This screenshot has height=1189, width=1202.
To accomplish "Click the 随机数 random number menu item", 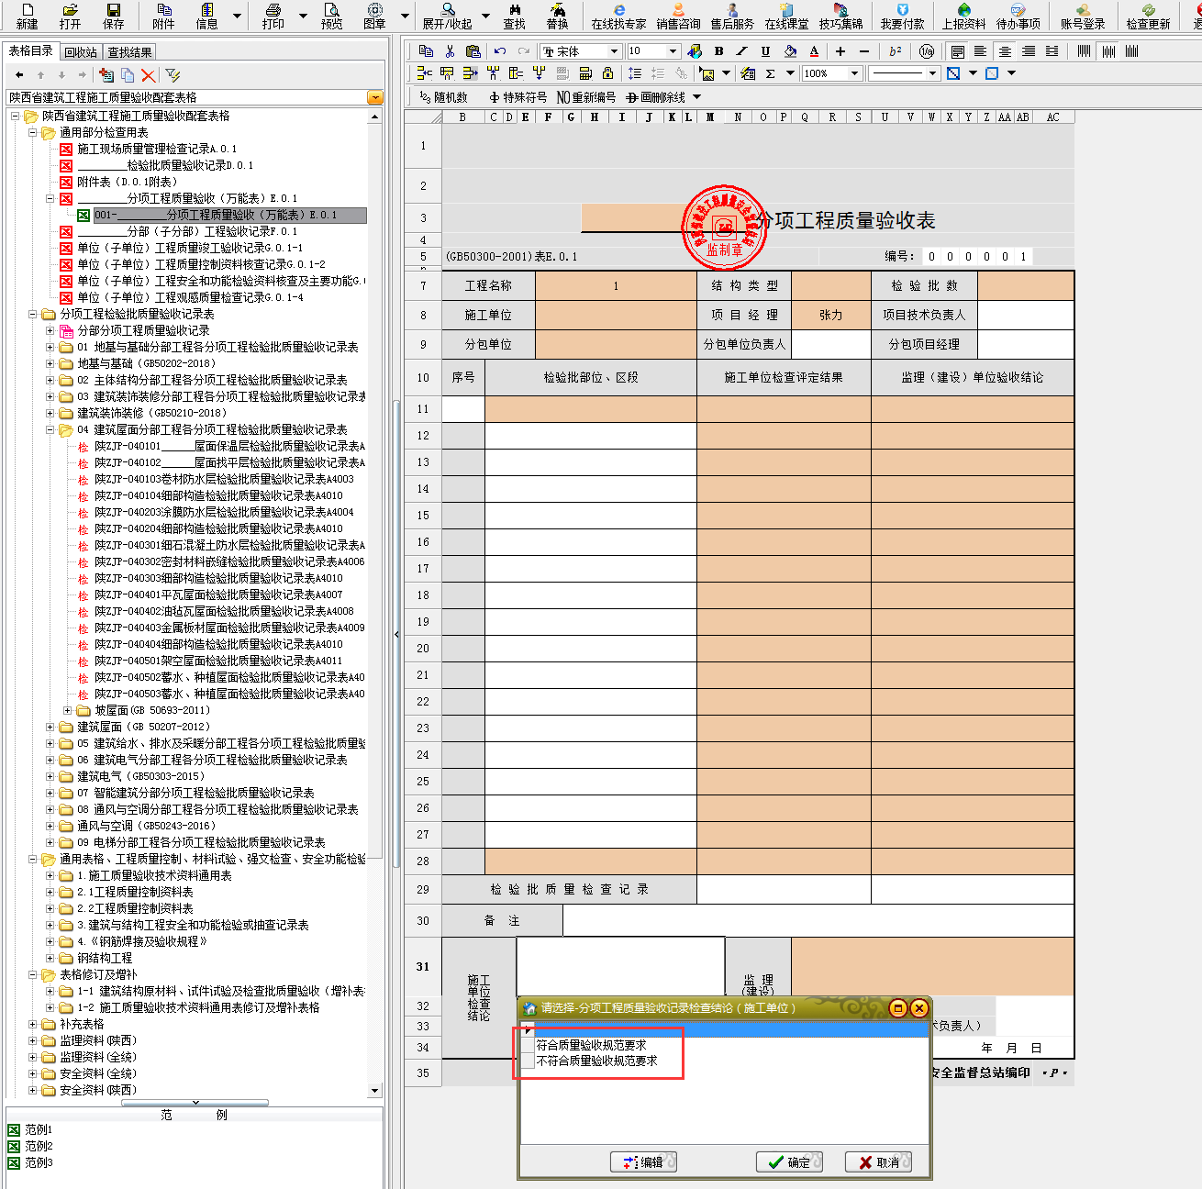I will pyautogui.click(x=443, y=97).
